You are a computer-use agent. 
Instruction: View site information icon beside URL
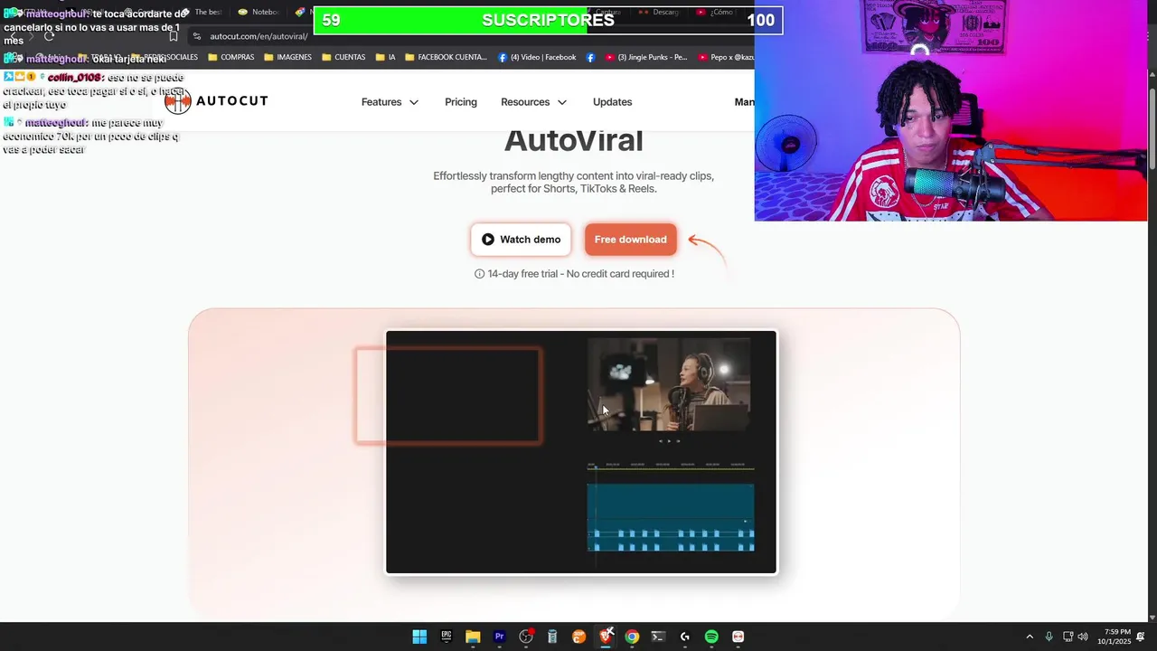[197, 36]
